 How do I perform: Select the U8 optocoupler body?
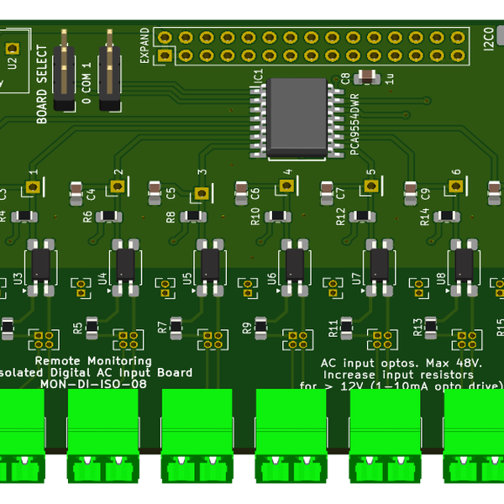pos(465,265)
